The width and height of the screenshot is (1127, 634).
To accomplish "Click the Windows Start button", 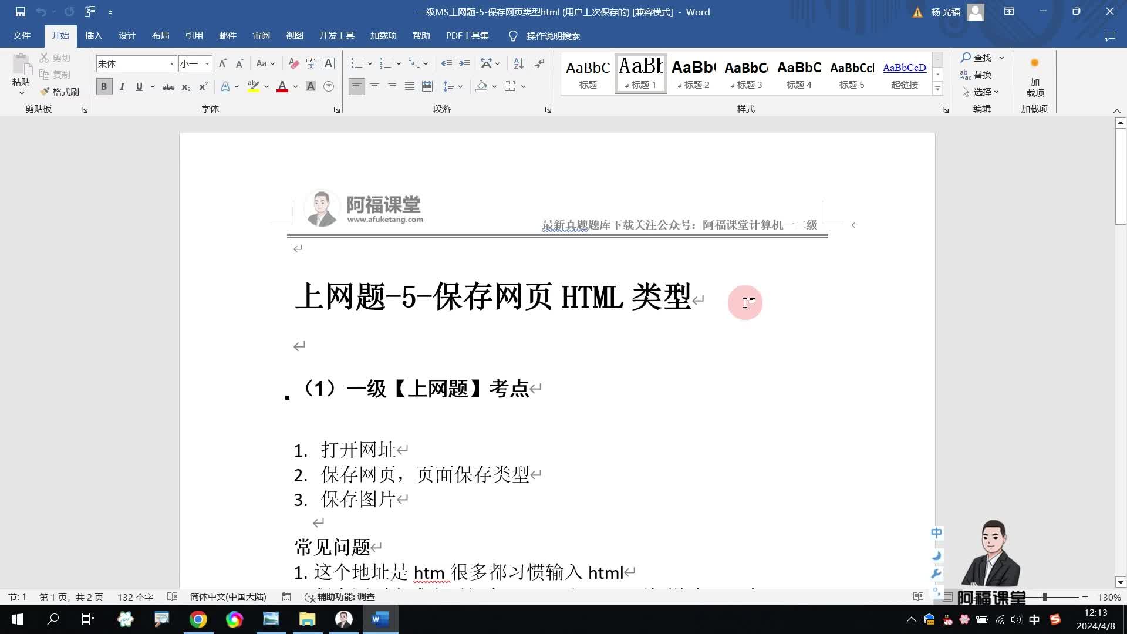I will (18, 619).
